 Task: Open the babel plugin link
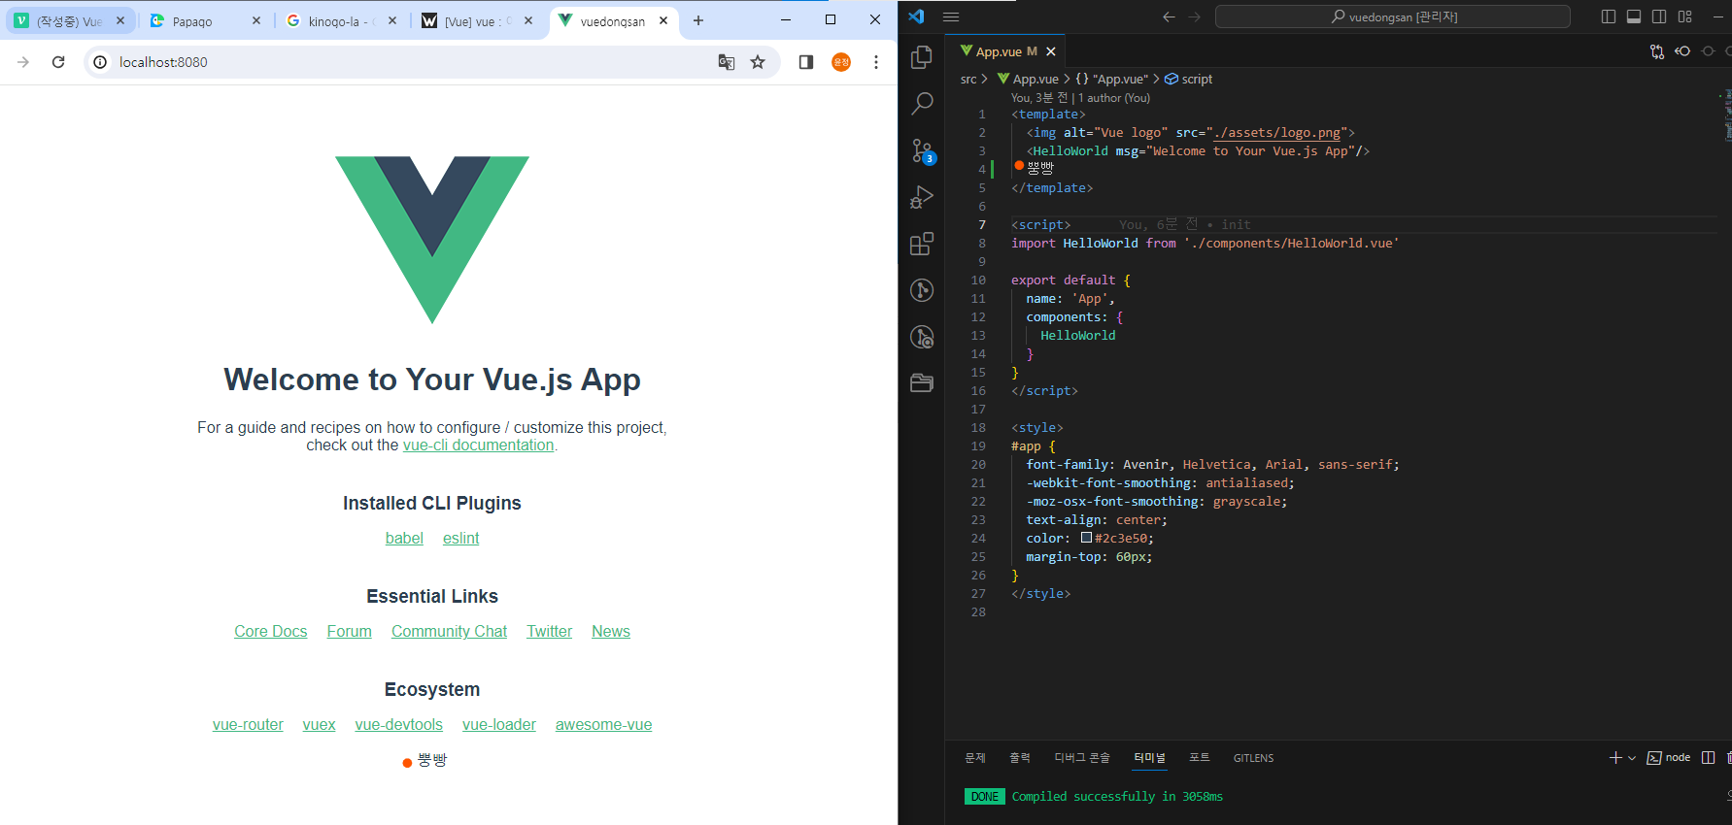tap(404, 539)
